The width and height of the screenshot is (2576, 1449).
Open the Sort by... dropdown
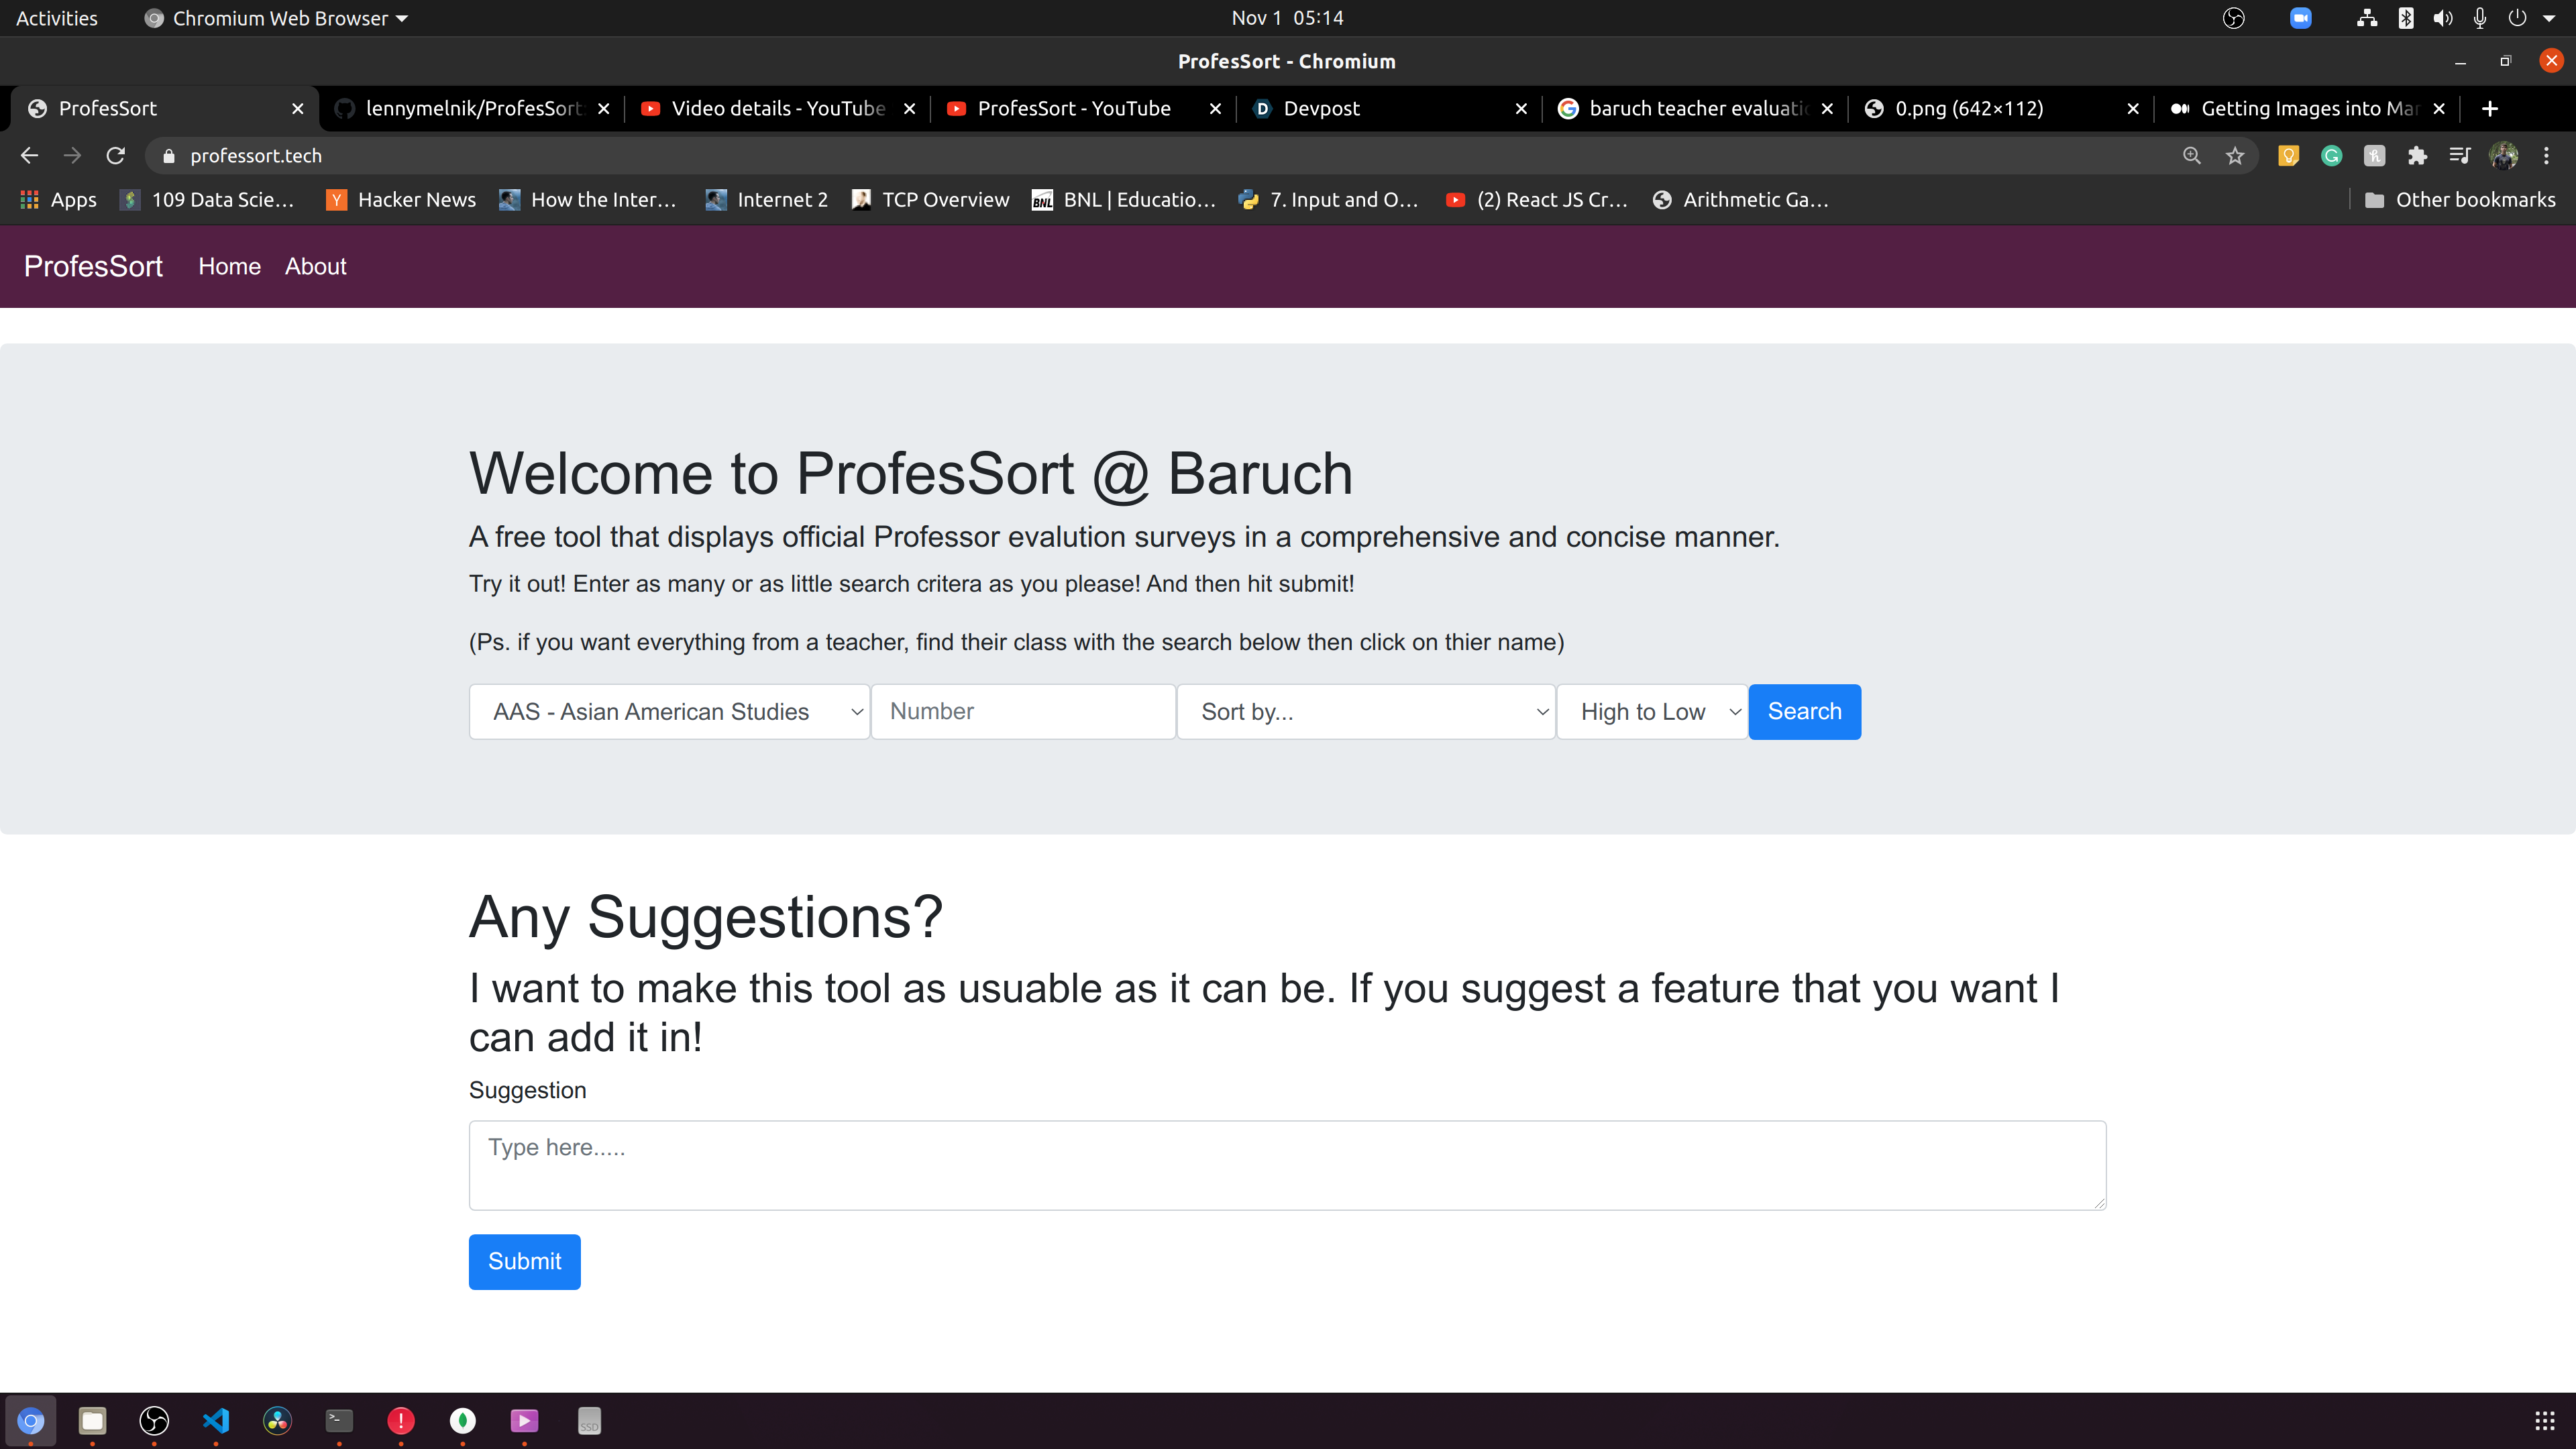(x=1365, y=712)
